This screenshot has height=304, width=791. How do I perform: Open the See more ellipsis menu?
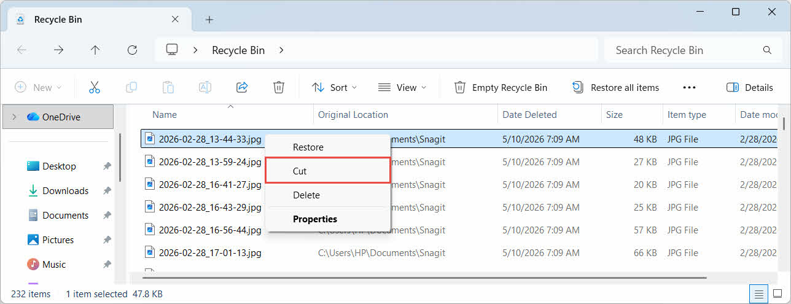689,87
